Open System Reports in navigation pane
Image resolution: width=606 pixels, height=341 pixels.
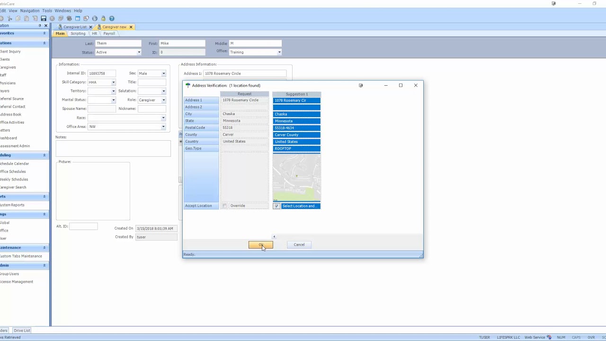coord(12,205)
